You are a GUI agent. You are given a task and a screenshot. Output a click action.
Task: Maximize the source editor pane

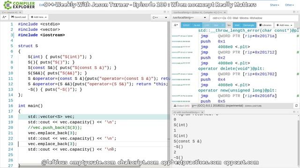(x=165, y=12)
